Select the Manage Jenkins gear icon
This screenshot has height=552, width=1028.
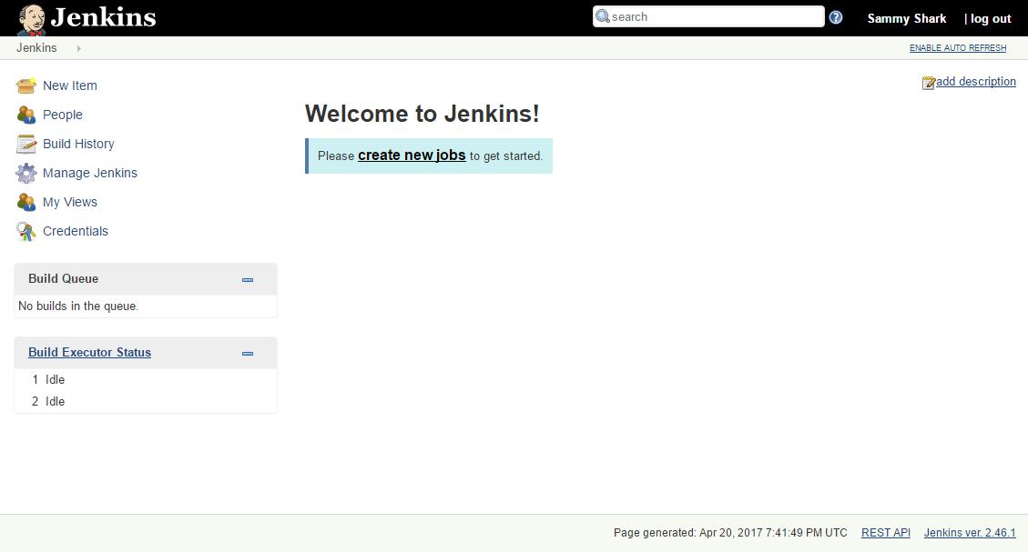coord(26,172)
